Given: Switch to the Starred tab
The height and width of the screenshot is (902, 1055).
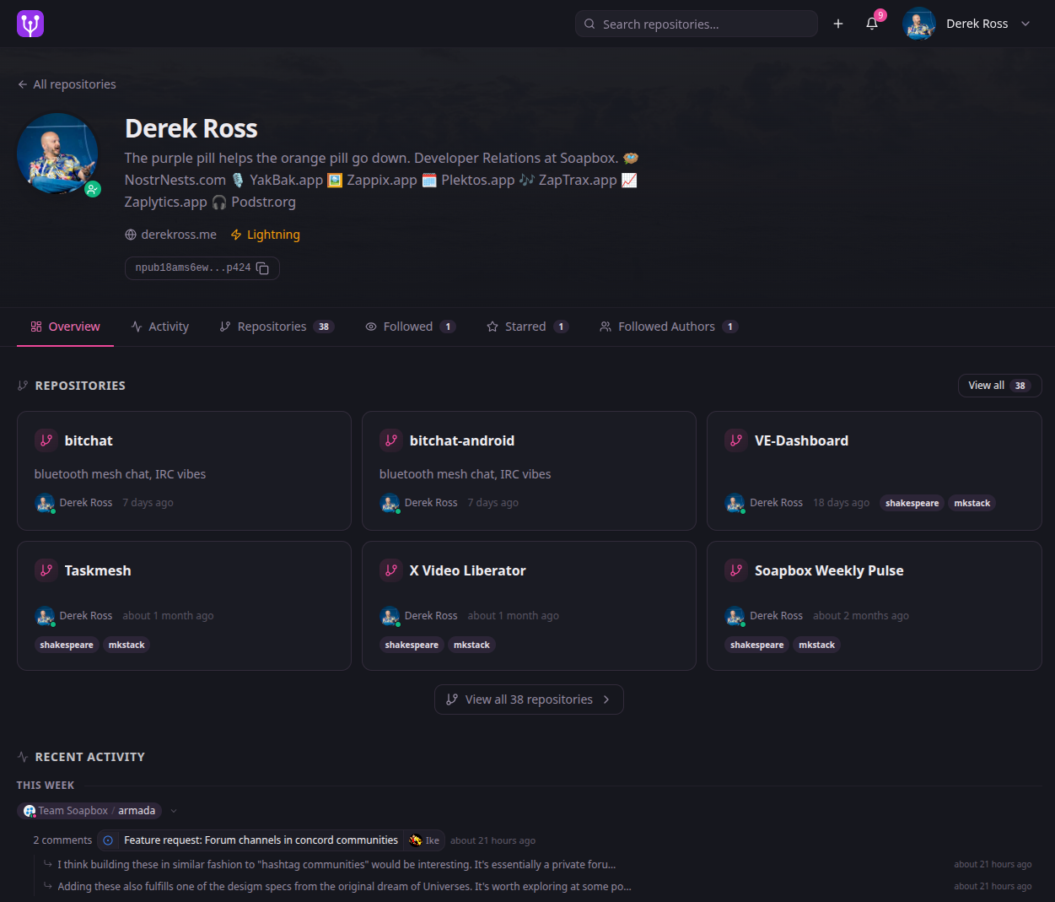Looking at the screenshot, I should pyautogui.click(x=528, y=327).
